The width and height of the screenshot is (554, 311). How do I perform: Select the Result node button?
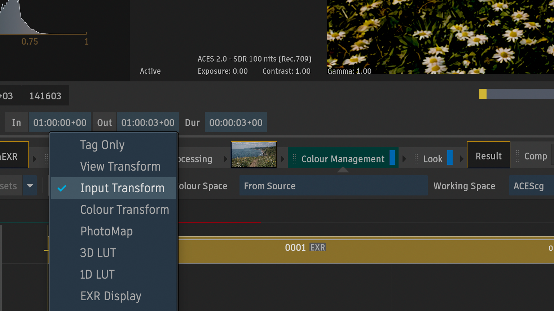(x=488, y=156)
